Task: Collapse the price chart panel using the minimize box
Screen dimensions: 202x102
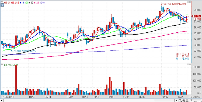Action: pos(188,2)
